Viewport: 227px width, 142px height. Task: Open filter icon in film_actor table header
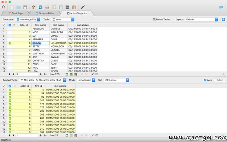4,86
